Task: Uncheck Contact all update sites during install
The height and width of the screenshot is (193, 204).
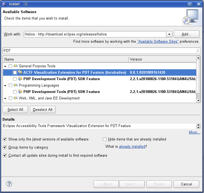Action: (x=5, y=156)
